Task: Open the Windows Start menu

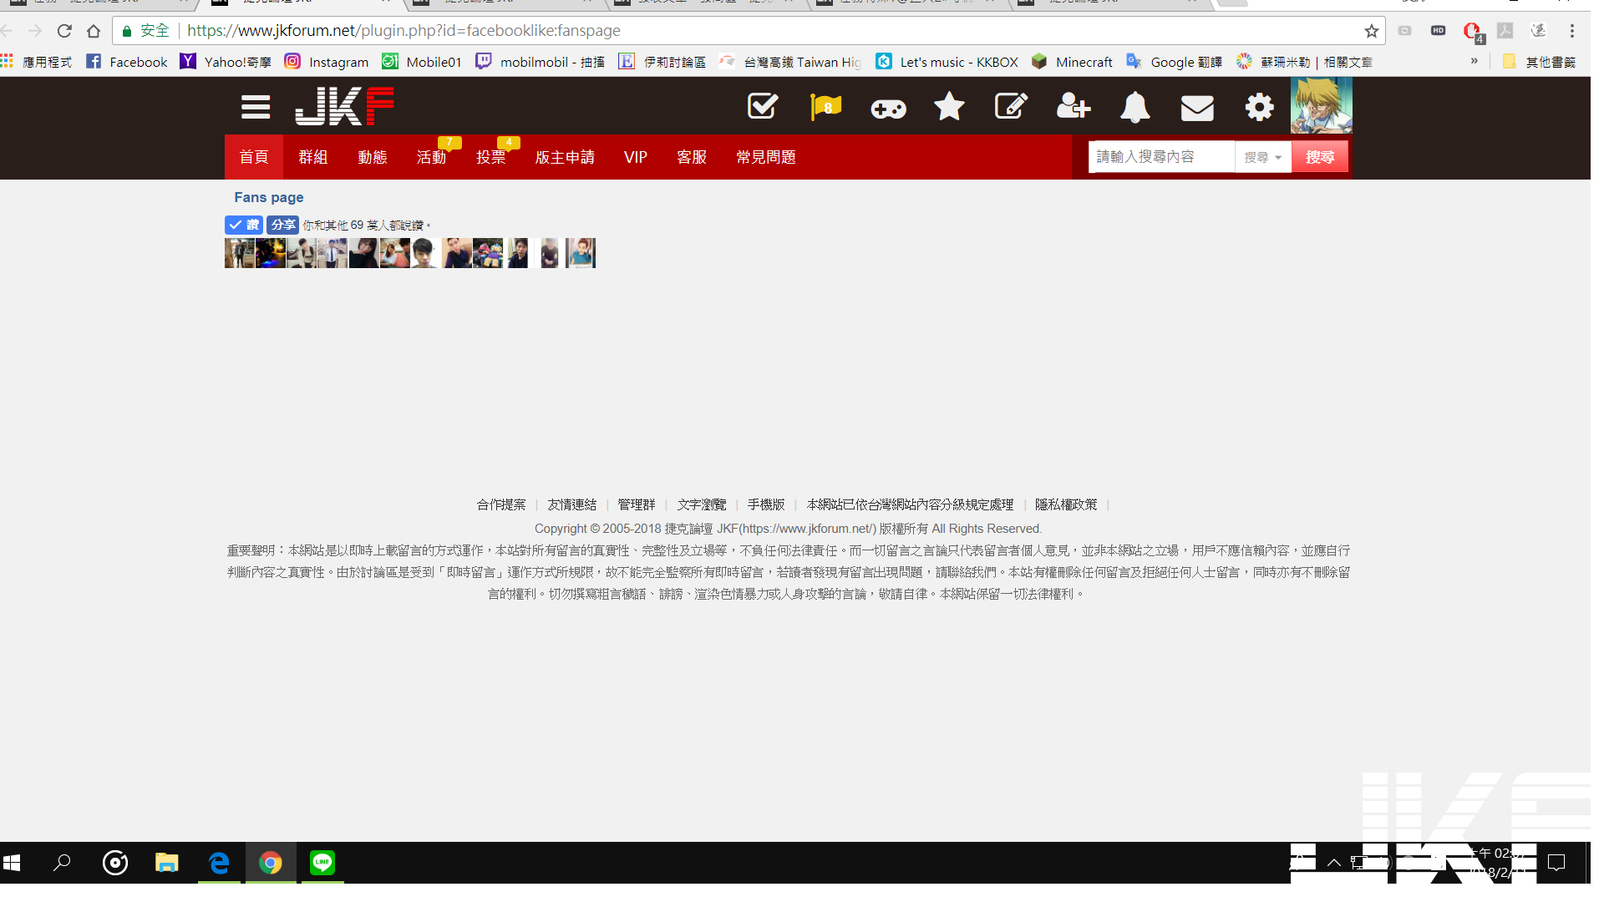Action: point(12,863)
